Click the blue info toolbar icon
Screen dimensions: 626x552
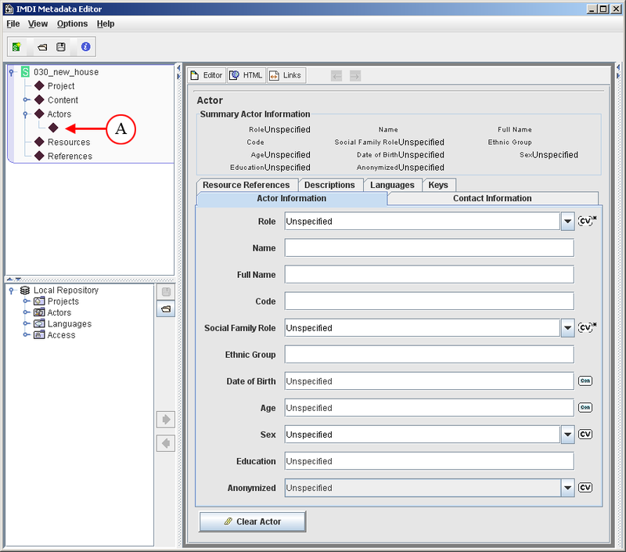[85, 47]
